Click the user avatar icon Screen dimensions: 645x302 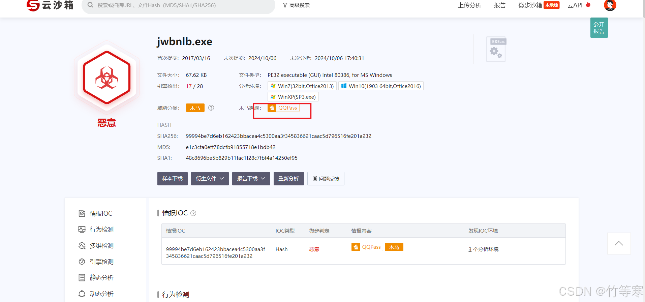coord(610,5)
